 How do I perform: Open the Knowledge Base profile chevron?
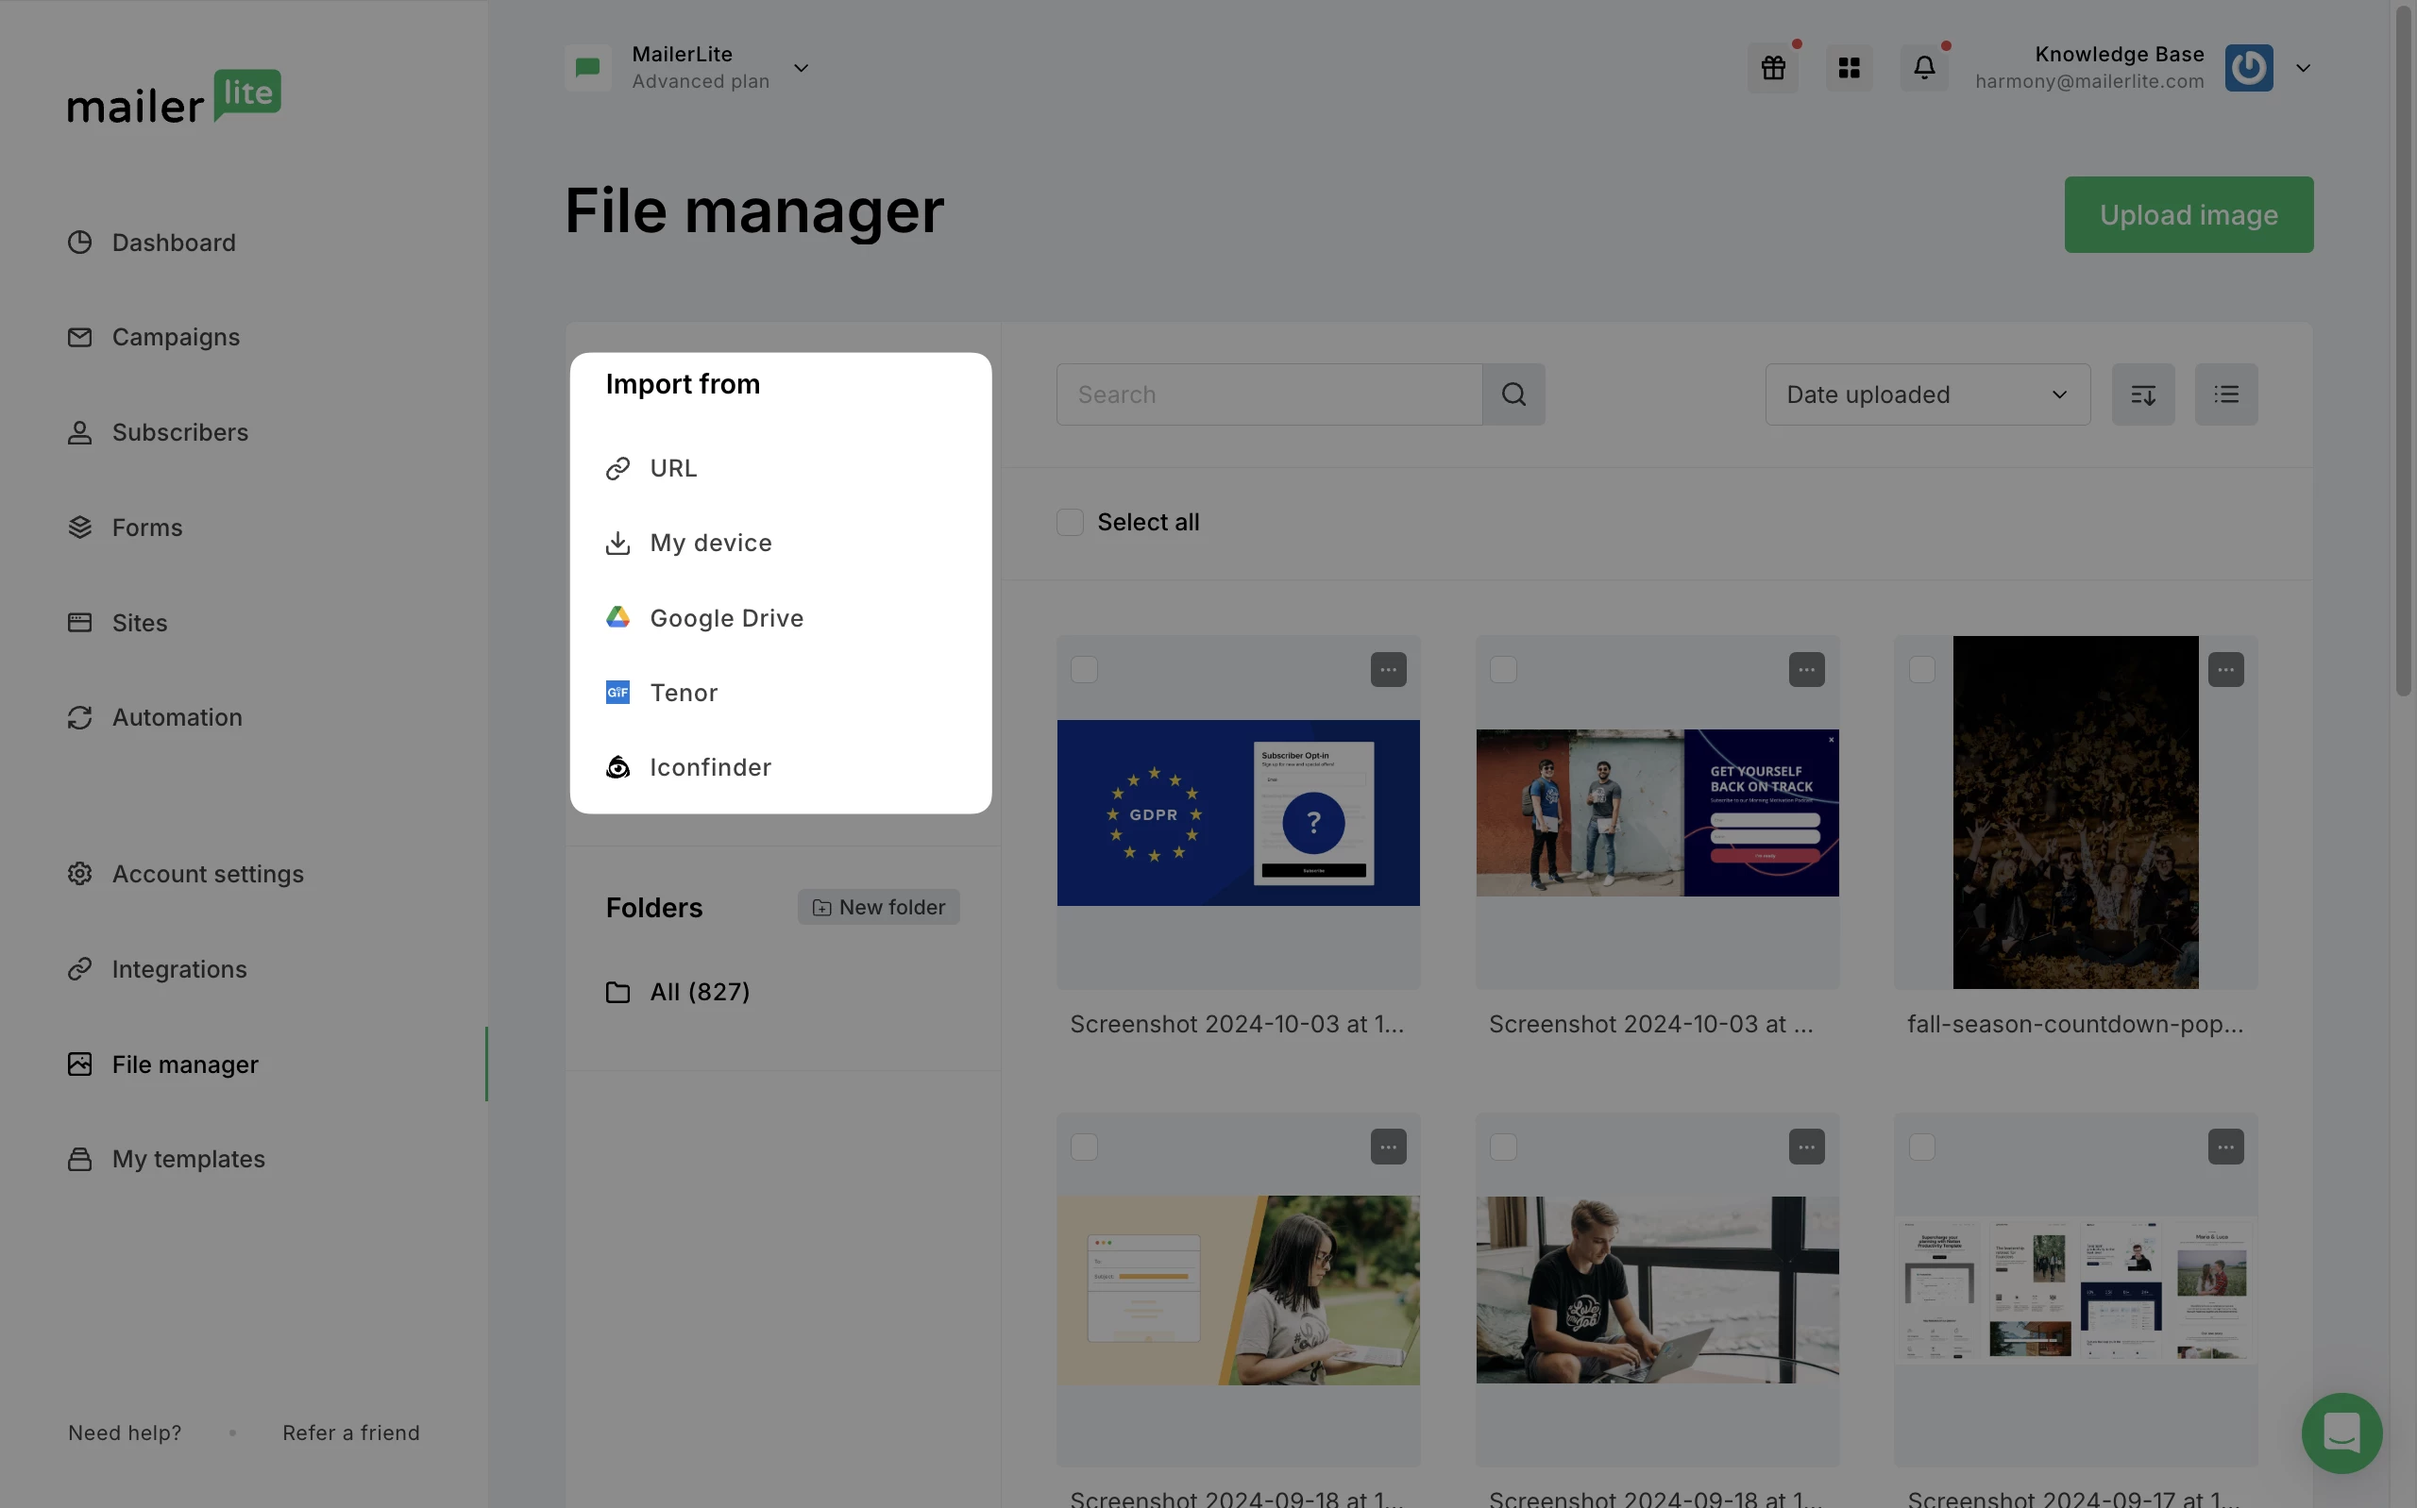click(x=2302, y=68)
